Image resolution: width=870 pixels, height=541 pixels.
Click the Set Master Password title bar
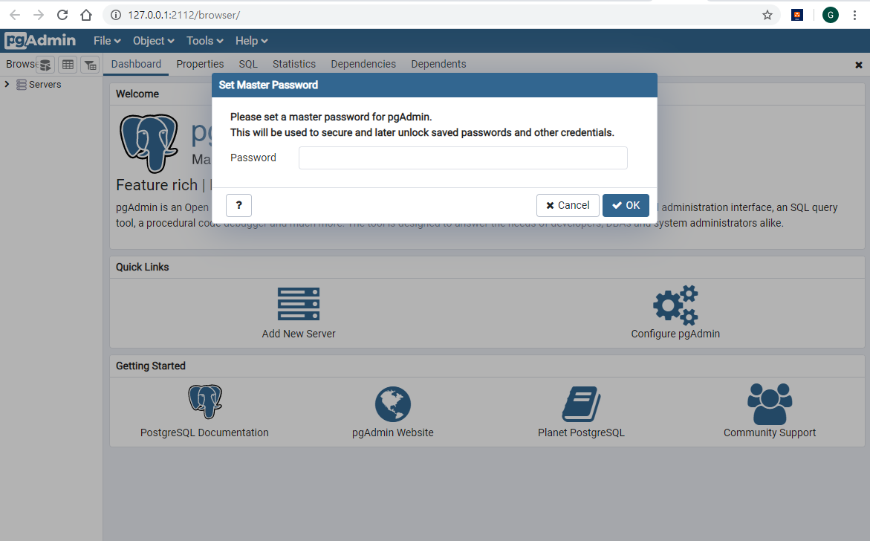point(435,85)
